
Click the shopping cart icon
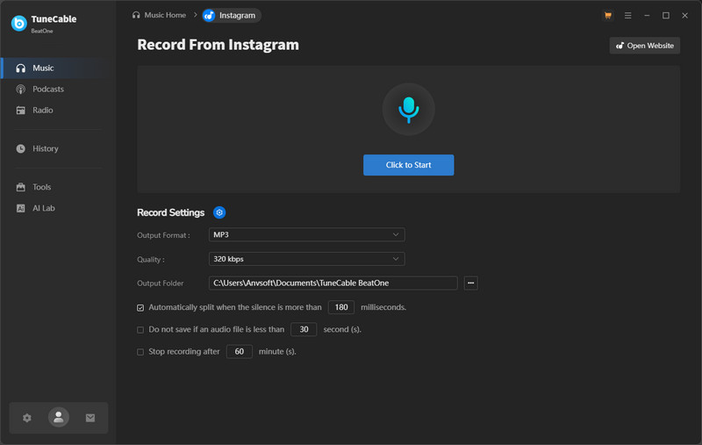click(607, 16)
